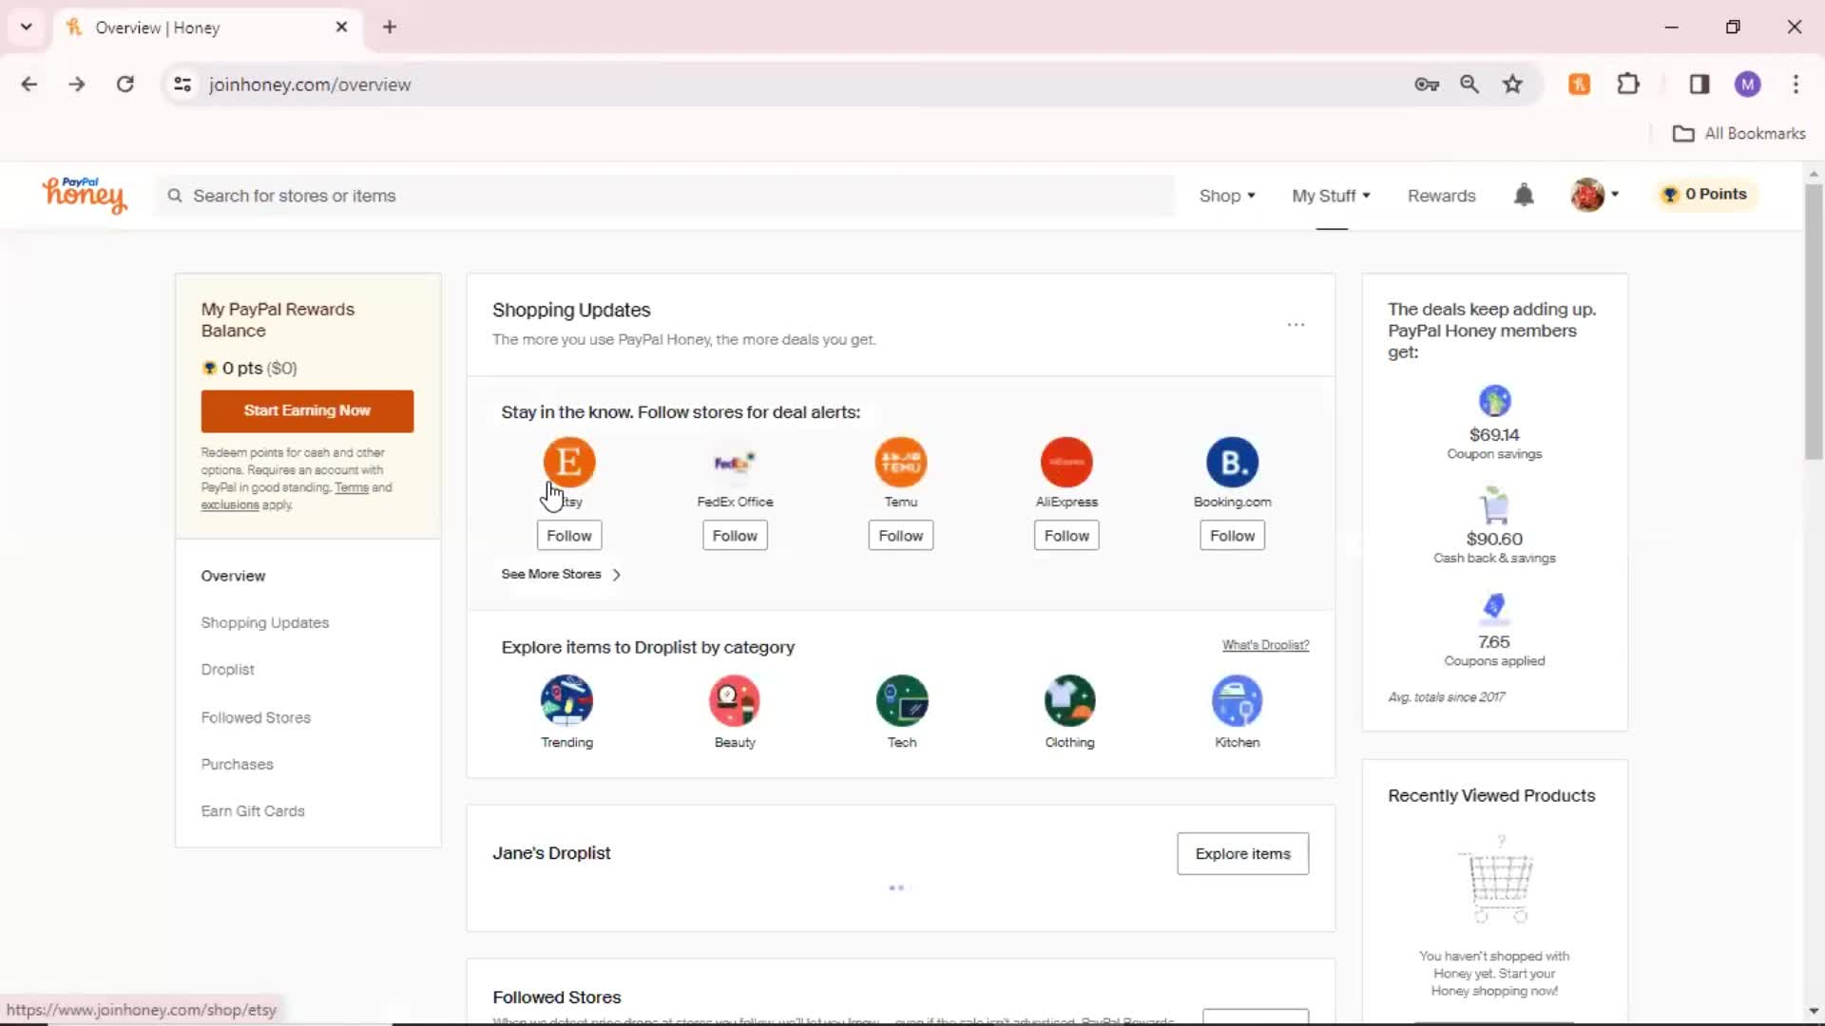Click the Etsy store icon
The width and height of the screenshot is (1825, 1026).
point(568,463)
